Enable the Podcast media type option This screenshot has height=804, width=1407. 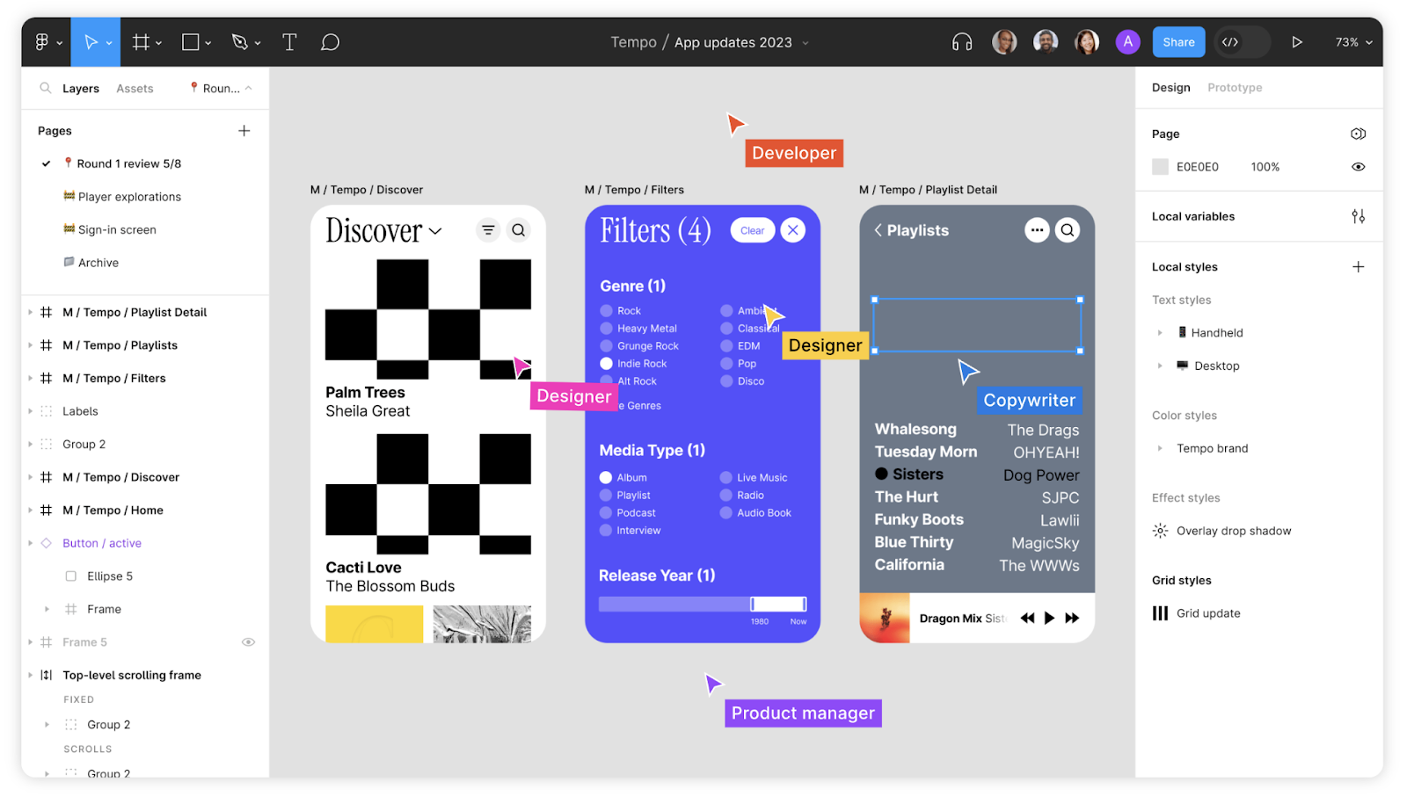[x=605, y=512]
